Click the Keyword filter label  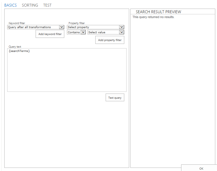(17, 23)
